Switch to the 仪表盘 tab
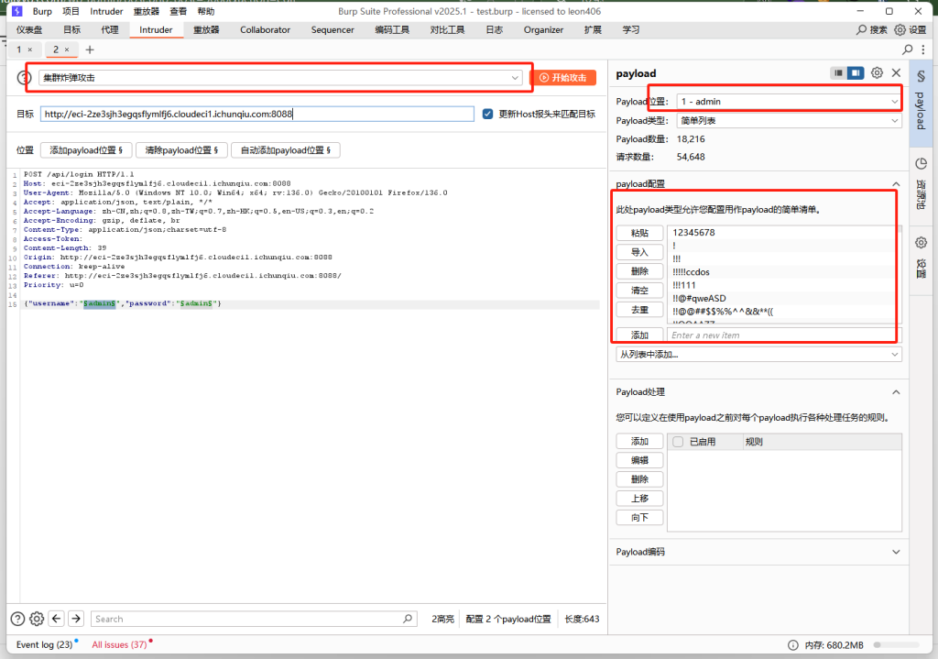This screenshot has height=659, width=938. (x=29, y=30)
